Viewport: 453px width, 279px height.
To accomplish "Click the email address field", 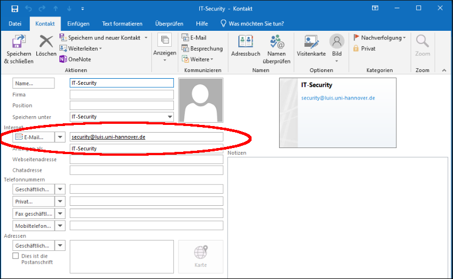I will click(x=146, y=137).
